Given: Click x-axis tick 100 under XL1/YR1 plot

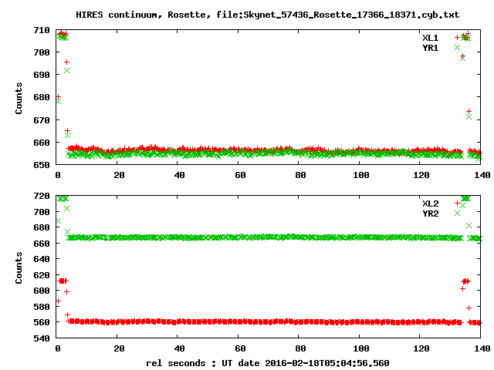Looking at the screenshot, I should [361, 175].
